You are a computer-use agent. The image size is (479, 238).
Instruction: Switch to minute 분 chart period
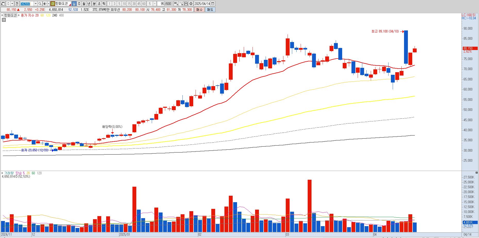(x=94, y=4)
